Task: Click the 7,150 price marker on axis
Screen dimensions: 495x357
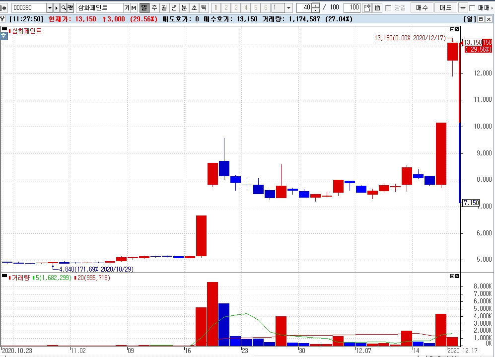Action: pyautogui.click(x=471, y=203)
